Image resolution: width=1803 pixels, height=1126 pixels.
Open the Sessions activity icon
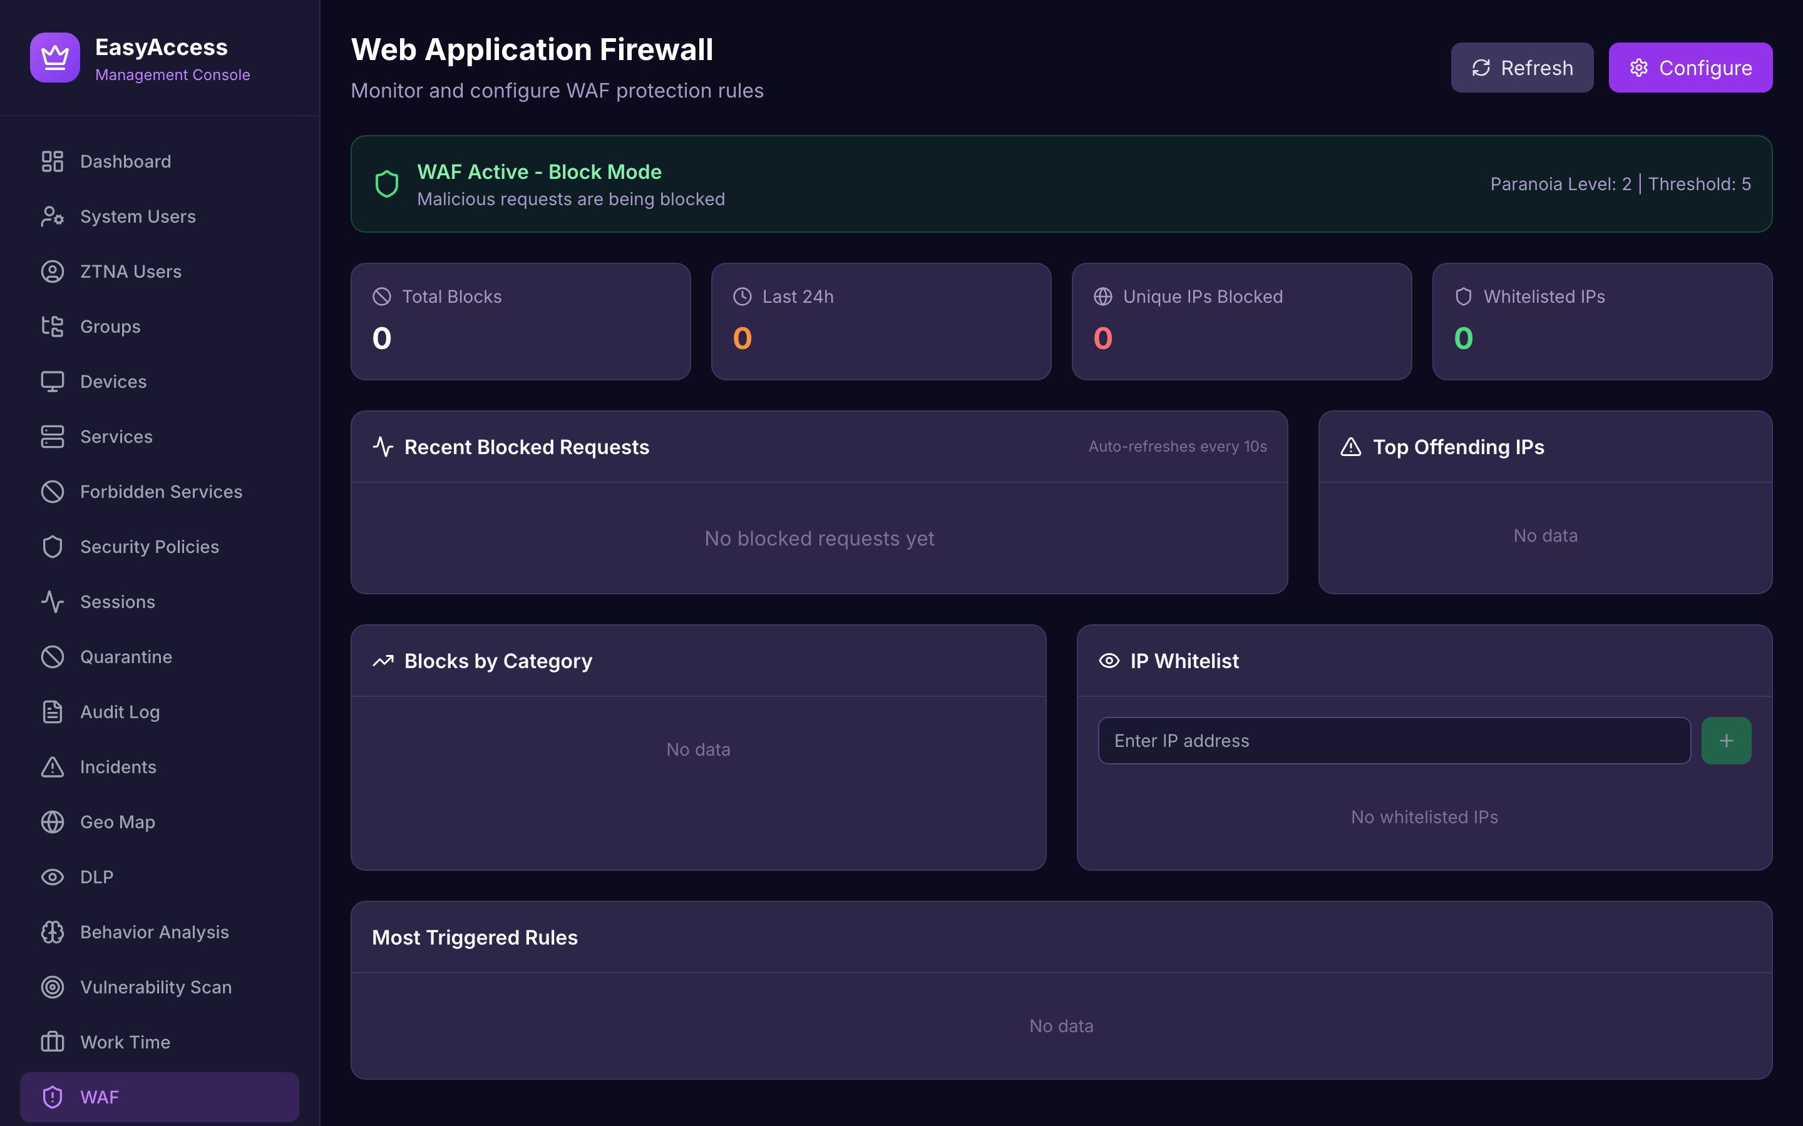tap(52, 601)
